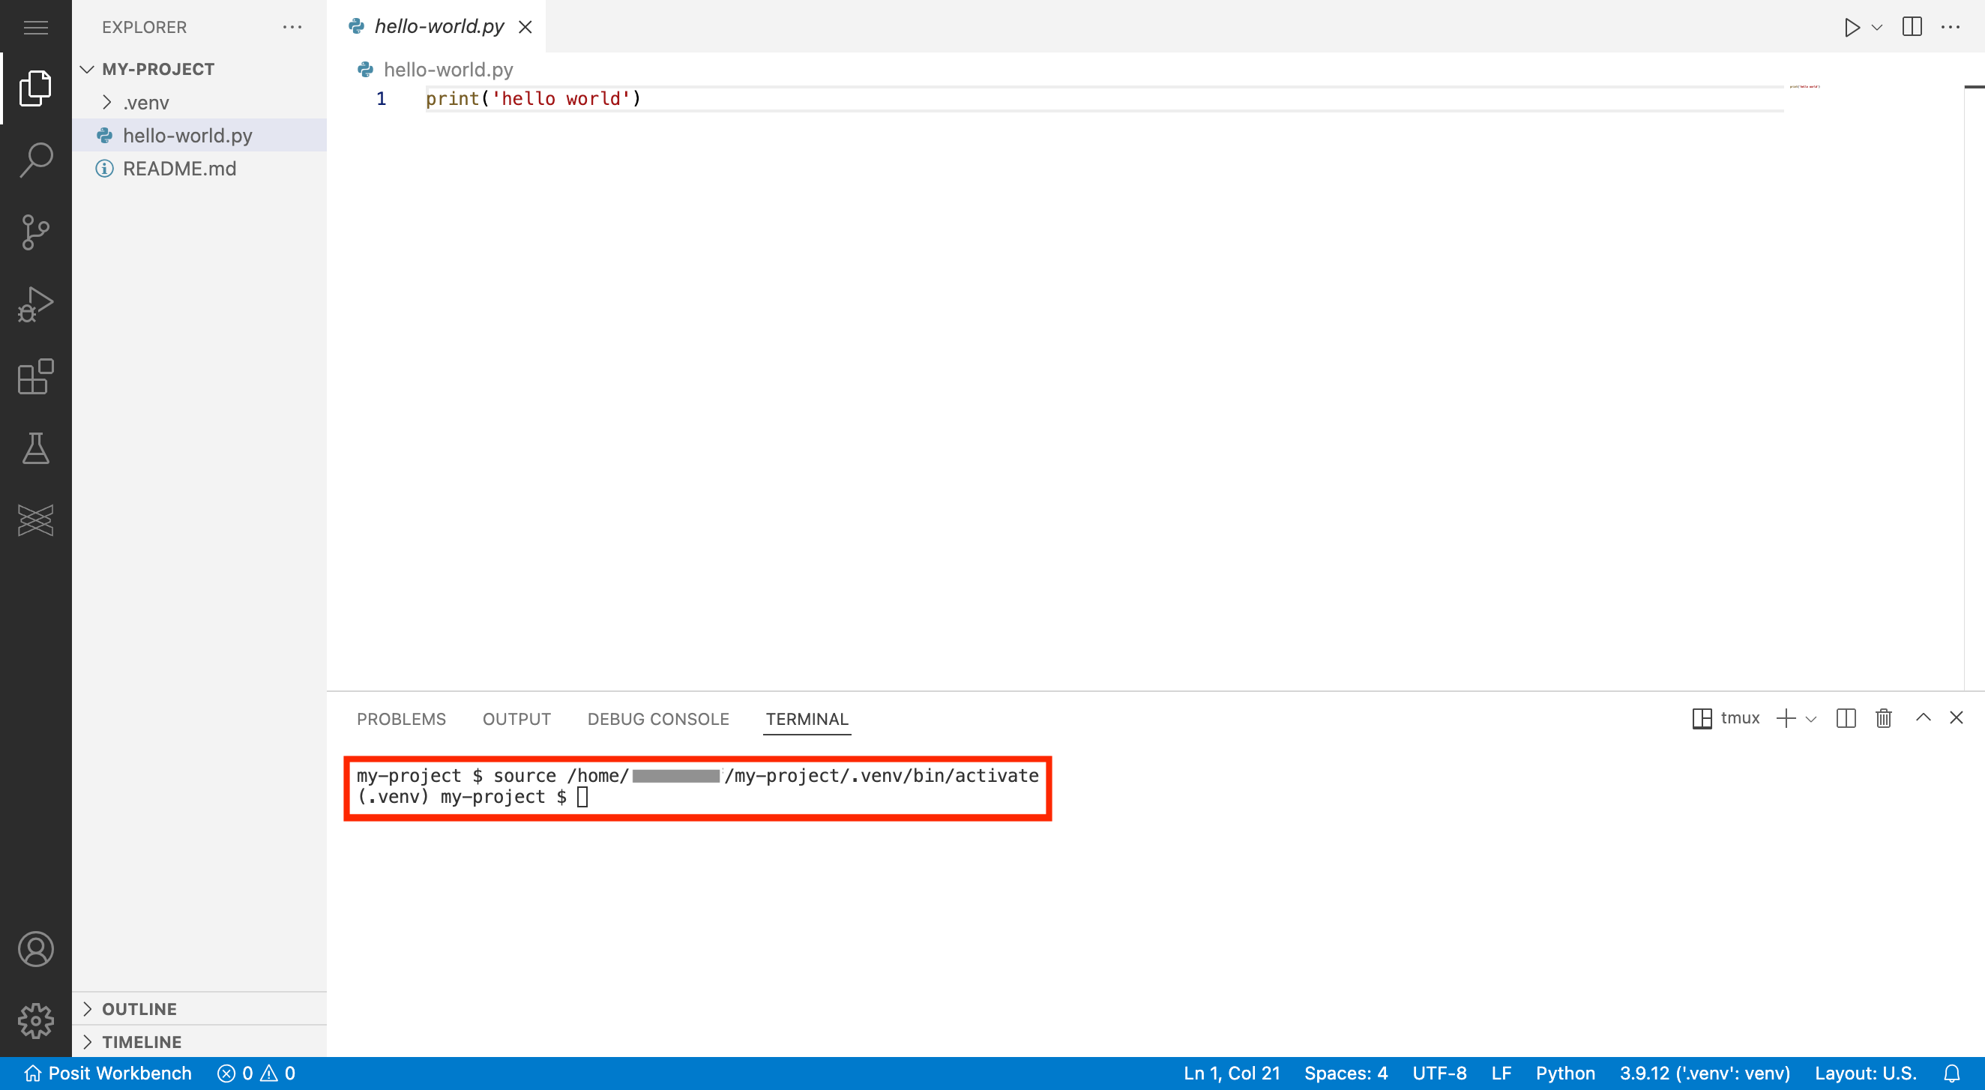Click the minimap code preview
Viewport: 1985px width, 1090px height.
point(1804,86)
